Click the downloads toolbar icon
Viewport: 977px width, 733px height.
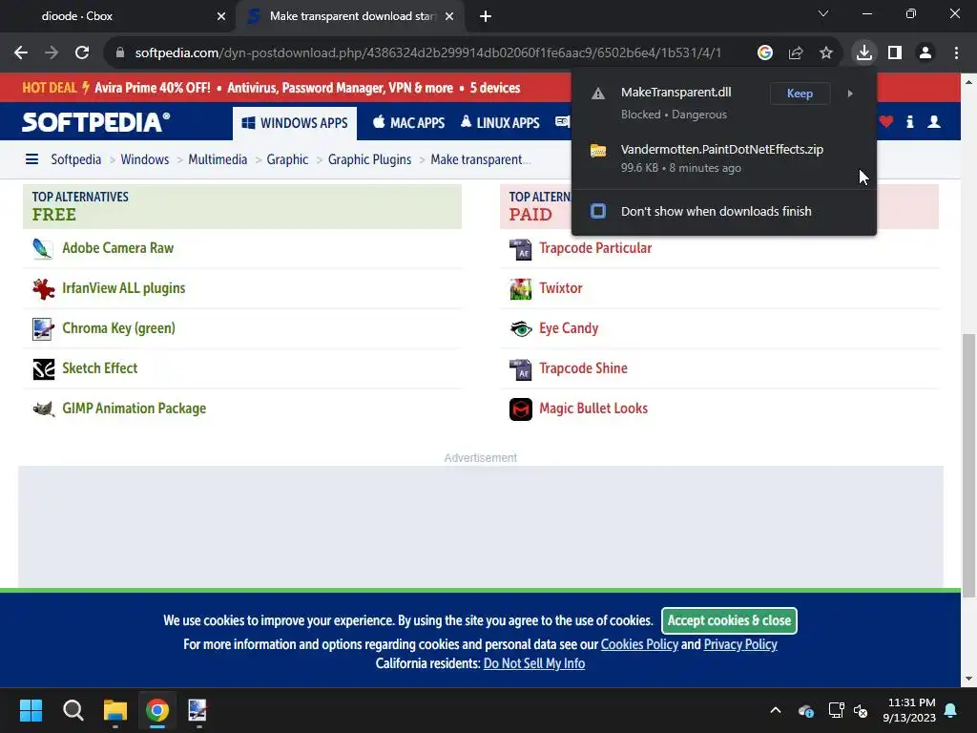pyautogui.click(x=863, y=53)
